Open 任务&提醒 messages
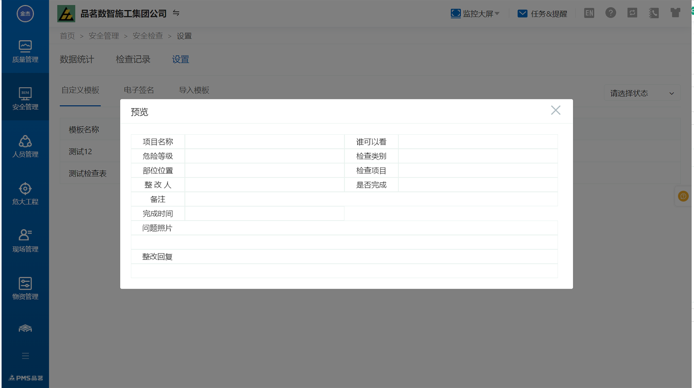This screenshot has height=388, width=694. point(542,14)
